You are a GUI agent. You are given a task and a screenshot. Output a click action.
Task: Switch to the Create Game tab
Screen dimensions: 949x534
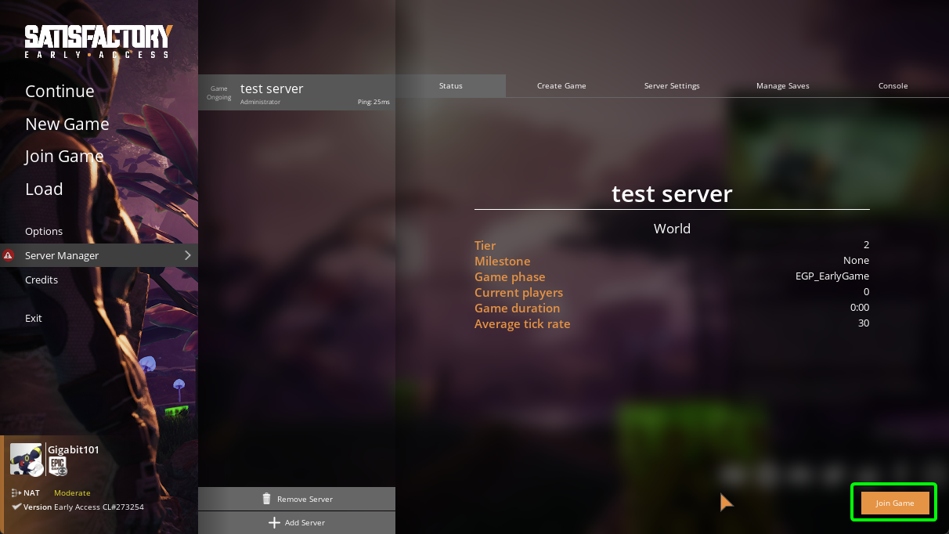pos(561,85)
